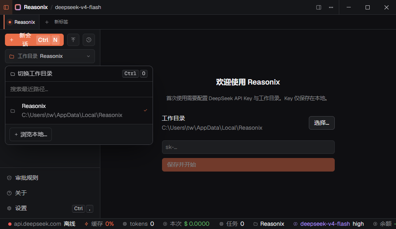Click the folder icon in status bar
Screen dimensions: 396x229
coord(256,224)
